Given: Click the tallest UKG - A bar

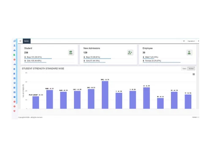Looking at the screenshot, I should click(x=105, y=95).
